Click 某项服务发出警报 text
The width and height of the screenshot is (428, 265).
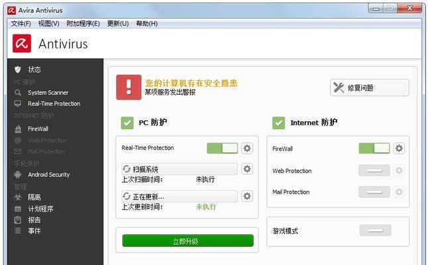click(x=170, y=92)
